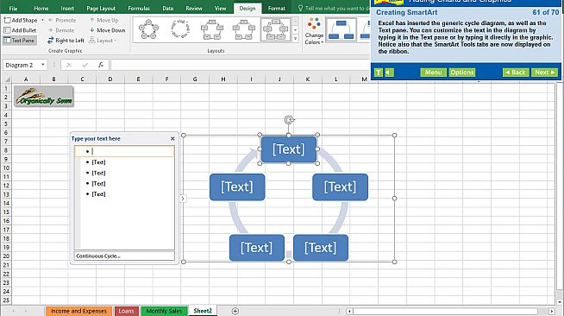Click into the formula bar field
The image size is (564, 316).
click(x=241, y=65)
